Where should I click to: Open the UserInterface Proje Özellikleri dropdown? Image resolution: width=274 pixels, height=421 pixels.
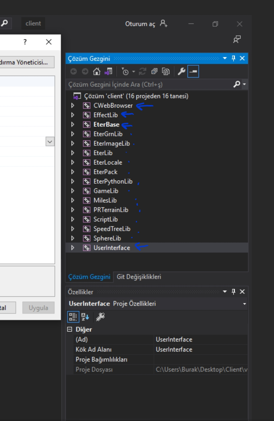(x=244, y=304)
